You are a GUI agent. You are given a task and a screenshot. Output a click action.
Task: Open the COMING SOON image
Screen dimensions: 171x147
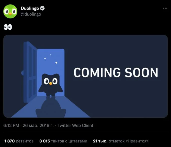click(85, 76)
